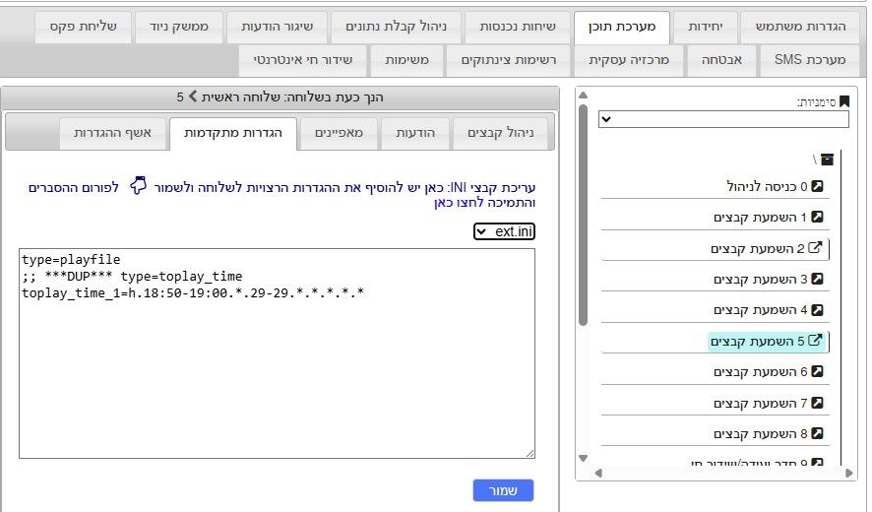Open the ext.ini file selector dropdown
Viewport: 872px width, 512px height.
coord(505,231)
